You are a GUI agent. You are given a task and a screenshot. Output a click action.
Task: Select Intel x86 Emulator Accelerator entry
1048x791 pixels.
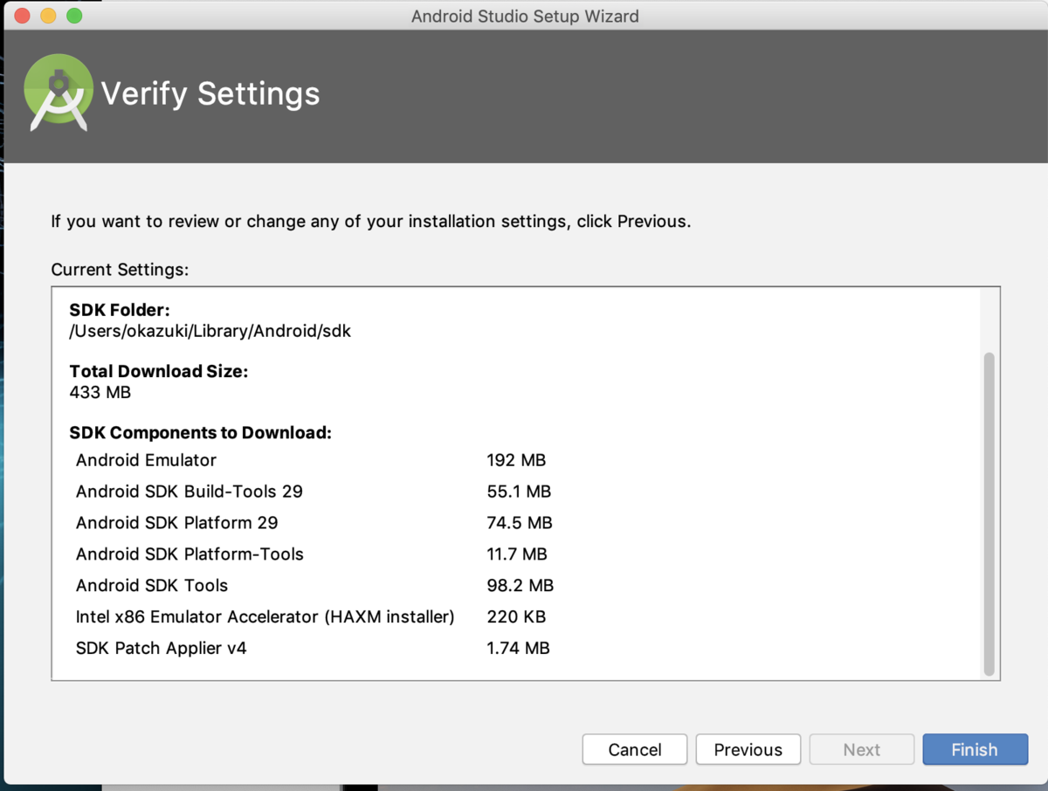[x=314, y=617]
